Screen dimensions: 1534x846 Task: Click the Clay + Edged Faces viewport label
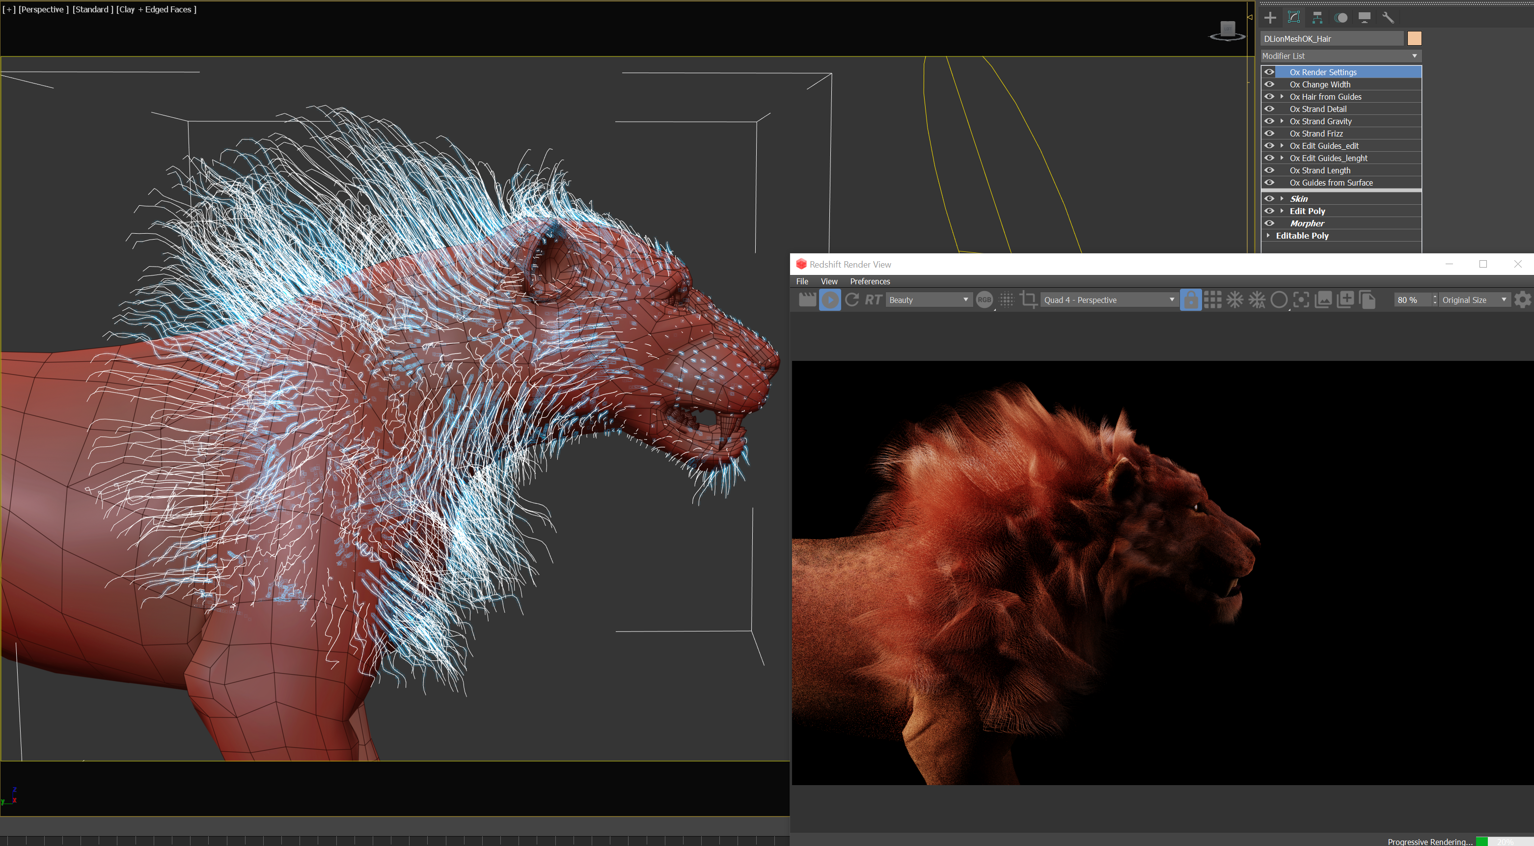[156, 9]
